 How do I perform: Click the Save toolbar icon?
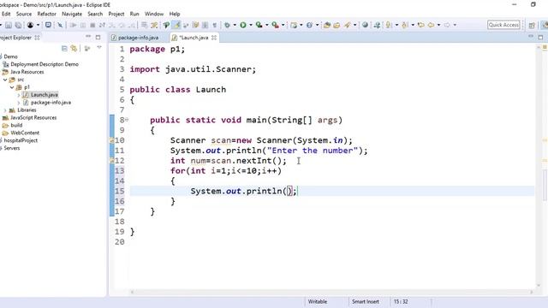[x=9, y=25]
